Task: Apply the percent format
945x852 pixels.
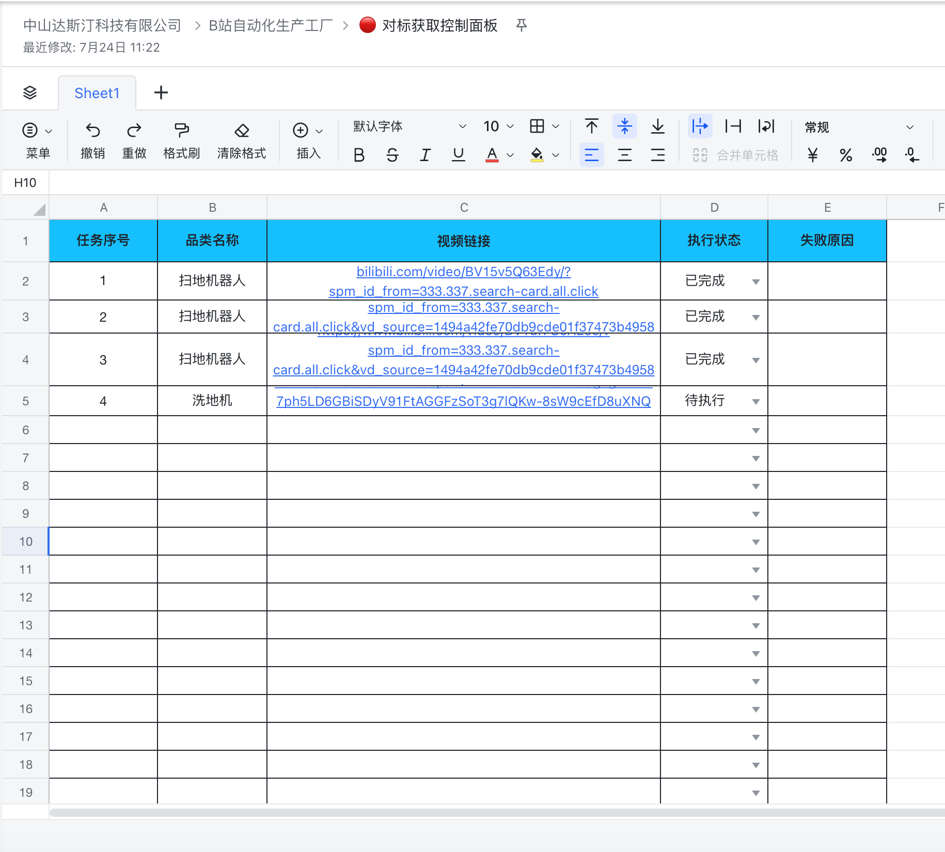Action: click(x=846, y=155)
